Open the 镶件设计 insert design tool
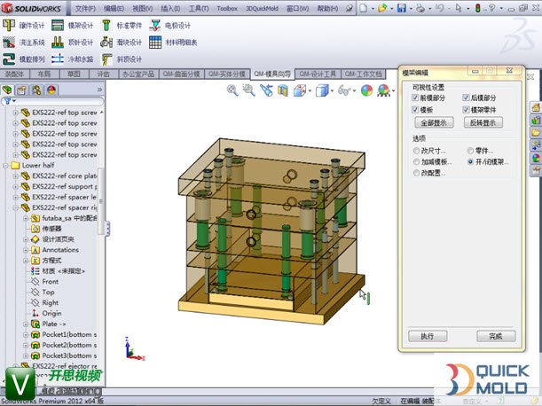Image resolution: width=542 pixels, height=406 pixels. [23, 25]
